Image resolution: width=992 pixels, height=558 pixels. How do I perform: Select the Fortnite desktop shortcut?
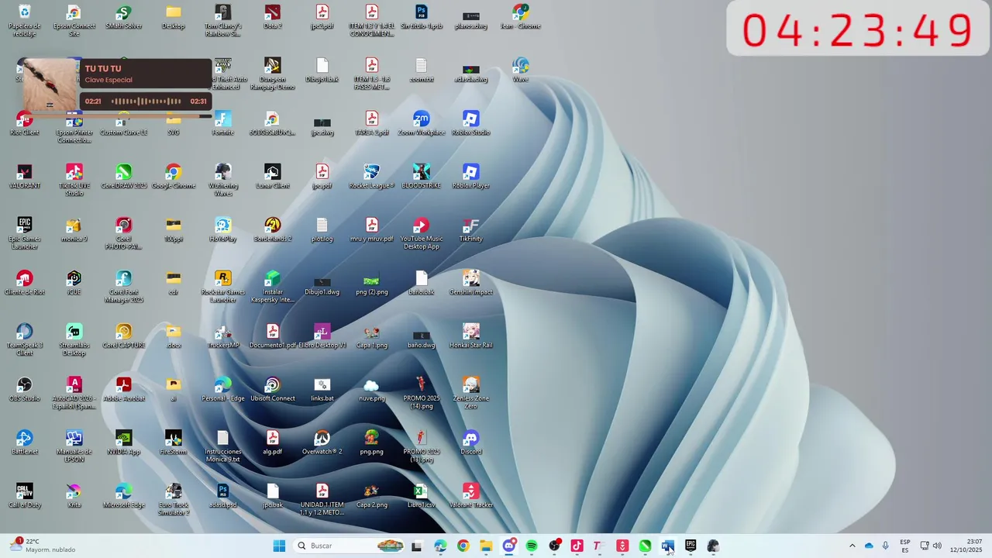point(223,123)
